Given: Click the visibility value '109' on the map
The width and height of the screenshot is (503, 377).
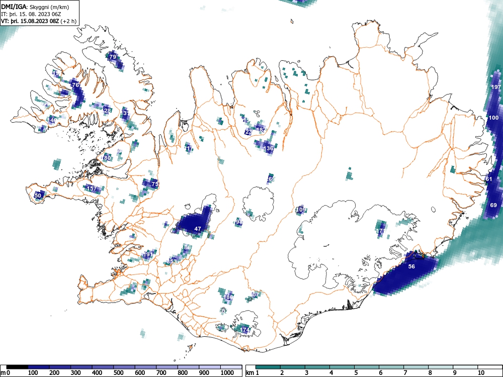Looking at the screenshot, I should pos(301,210).
